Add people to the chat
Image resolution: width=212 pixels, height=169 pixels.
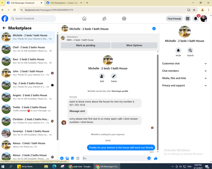point(102,76)
